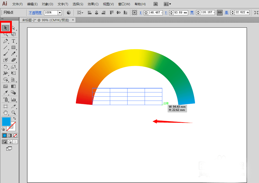Activate the Zoom magnifier tool

[x=13, y=113]
